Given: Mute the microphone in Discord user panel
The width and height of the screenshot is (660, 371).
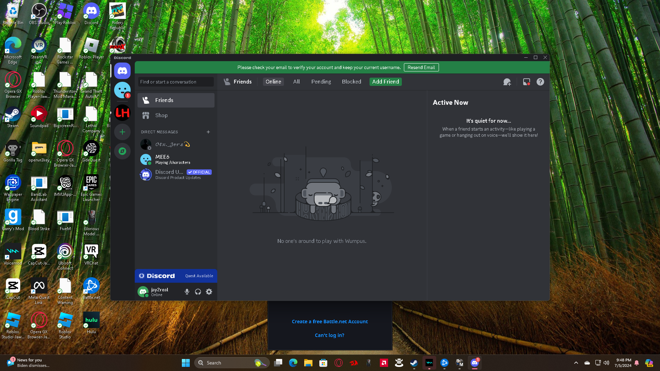Looking at the screenshot, I should (x=187, y=292).
